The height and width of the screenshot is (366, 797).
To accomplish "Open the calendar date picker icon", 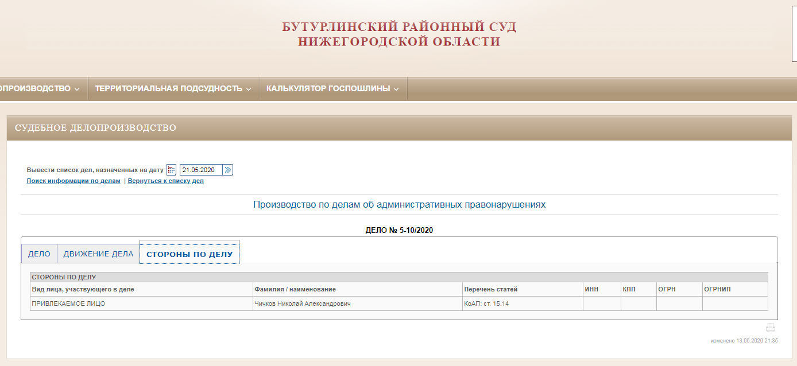I will tap(171, 170).
